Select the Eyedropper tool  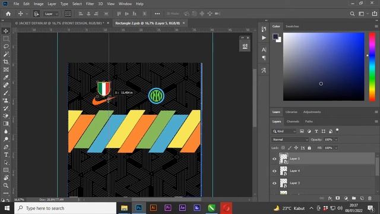(6, 77)
